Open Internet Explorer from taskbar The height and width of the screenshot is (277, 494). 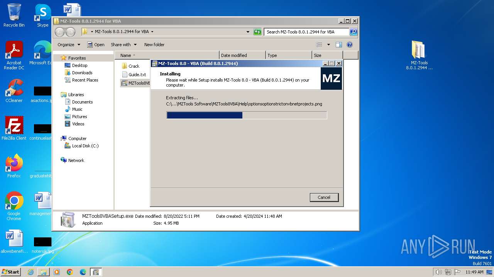30,272
